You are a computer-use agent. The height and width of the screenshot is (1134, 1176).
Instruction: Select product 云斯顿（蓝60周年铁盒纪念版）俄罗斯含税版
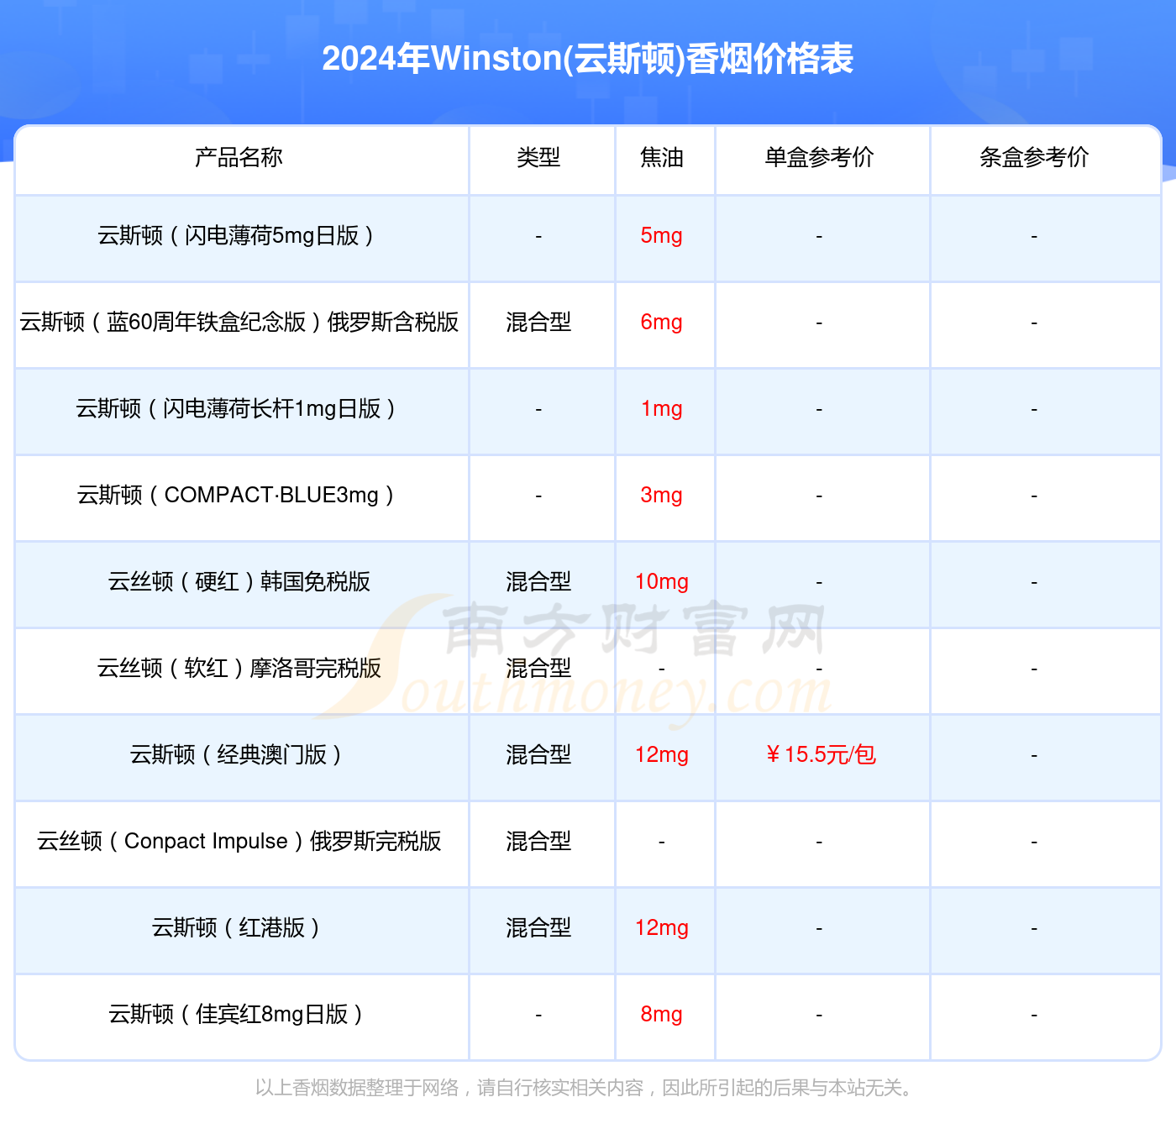pyautogui.click(x=239, y=323)
